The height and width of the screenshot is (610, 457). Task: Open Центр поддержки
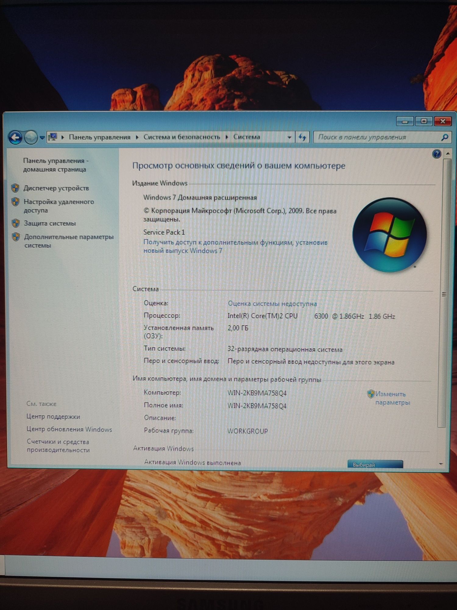pyautogui.click(x=53, y=417)
